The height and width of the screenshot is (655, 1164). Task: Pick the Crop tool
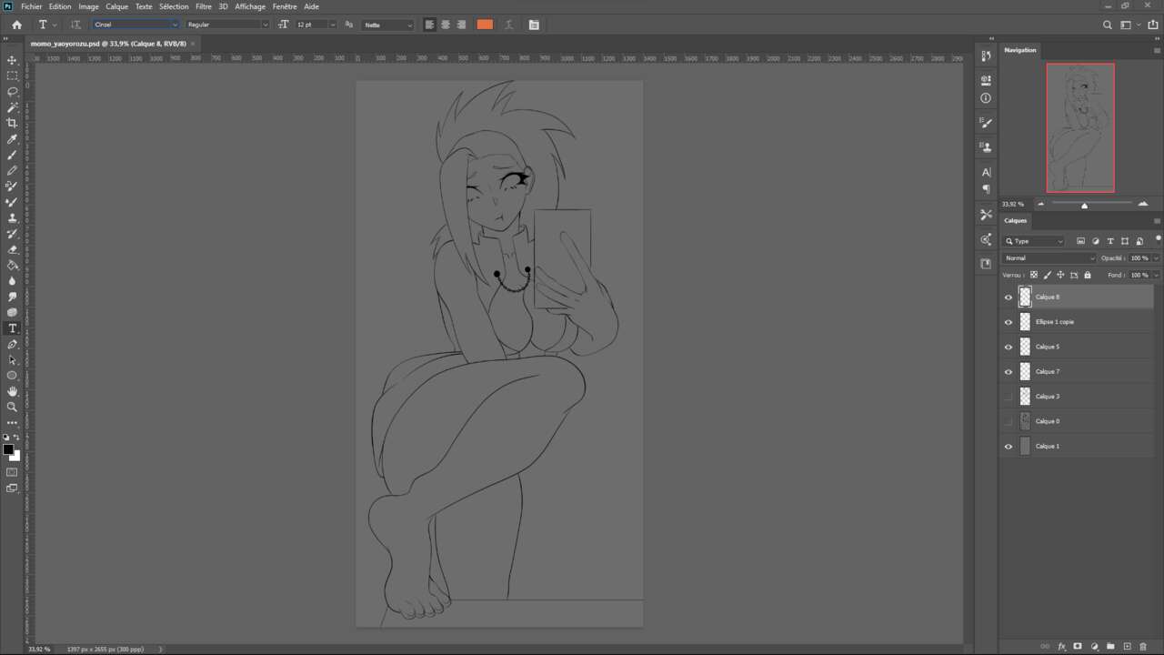coord(12,123)
